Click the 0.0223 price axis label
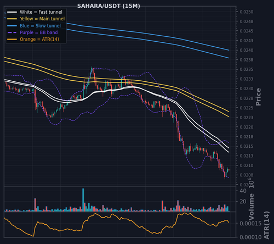The image size is (274, 244). pos(247,118)
